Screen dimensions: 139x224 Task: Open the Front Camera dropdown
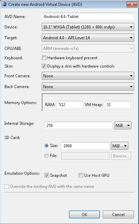[88, 76]
